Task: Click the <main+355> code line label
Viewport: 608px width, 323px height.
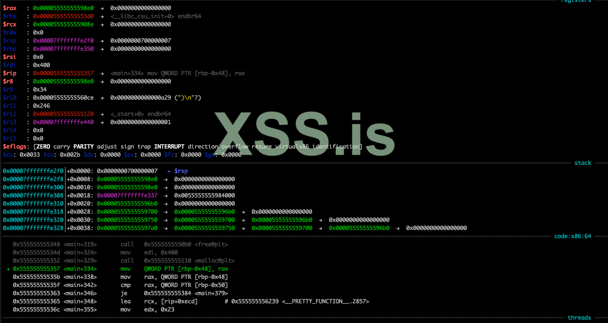Action: tap(80, 310)
